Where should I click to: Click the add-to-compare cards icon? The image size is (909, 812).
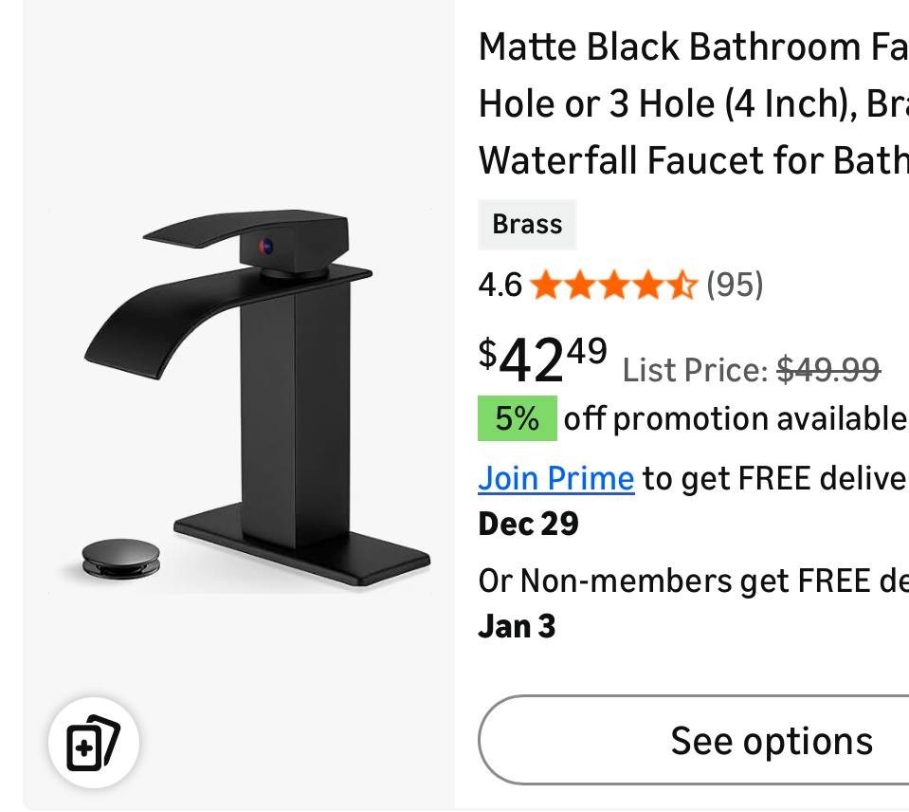click(93, 743)
